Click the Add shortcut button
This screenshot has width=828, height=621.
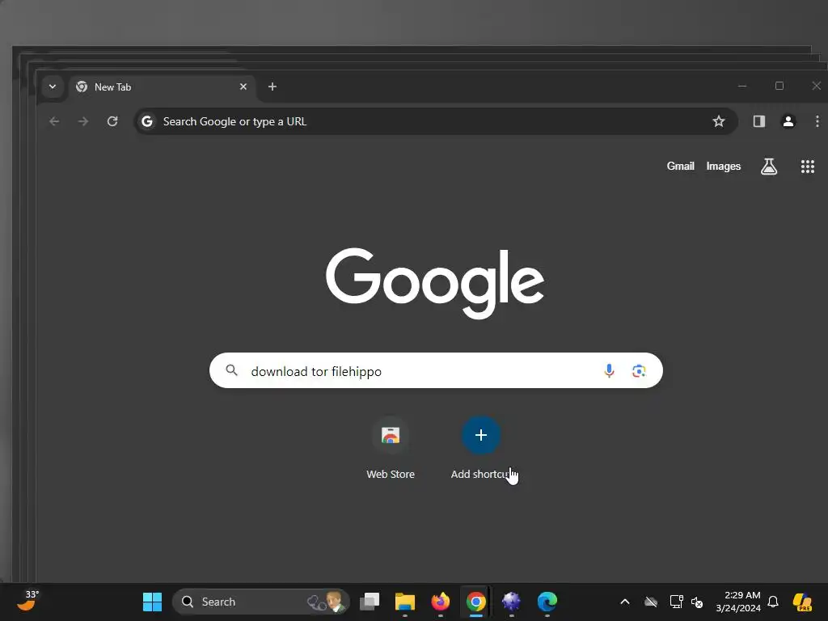coord(480,449)
